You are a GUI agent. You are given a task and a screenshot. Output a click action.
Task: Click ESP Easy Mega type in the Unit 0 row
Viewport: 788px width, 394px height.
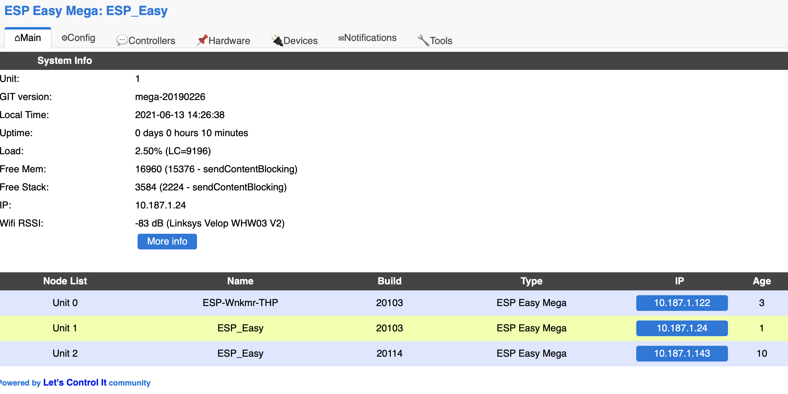(x=531, y=303)
